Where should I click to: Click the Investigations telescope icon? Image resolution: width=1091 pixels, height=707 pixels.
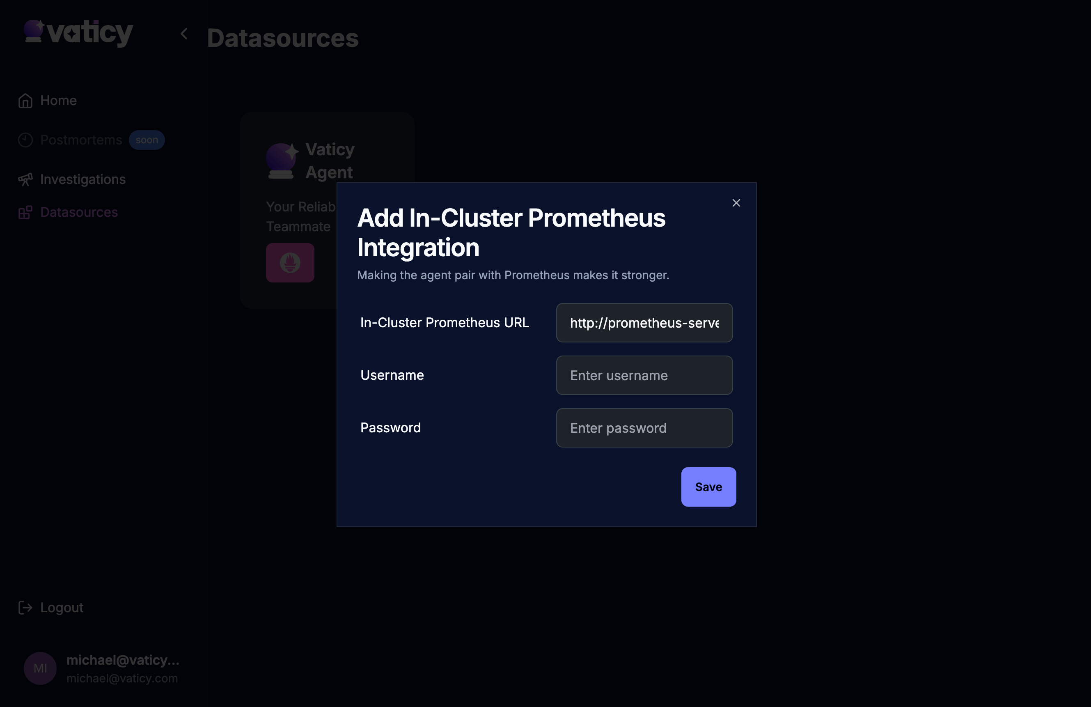pyautogui.click(x=25, y=179)
